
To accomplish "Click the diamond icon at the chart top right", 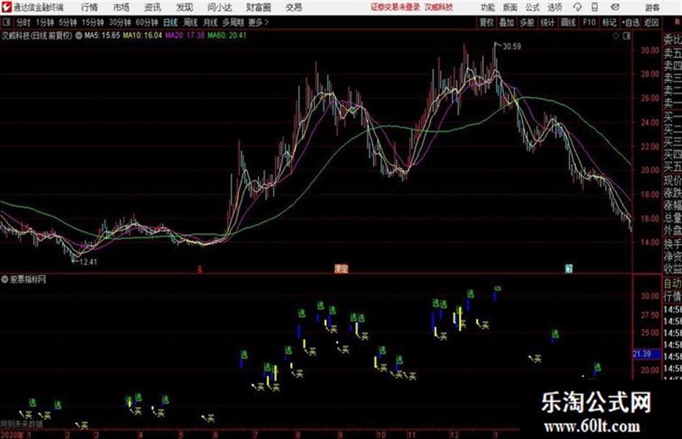I will click(616, 36).
